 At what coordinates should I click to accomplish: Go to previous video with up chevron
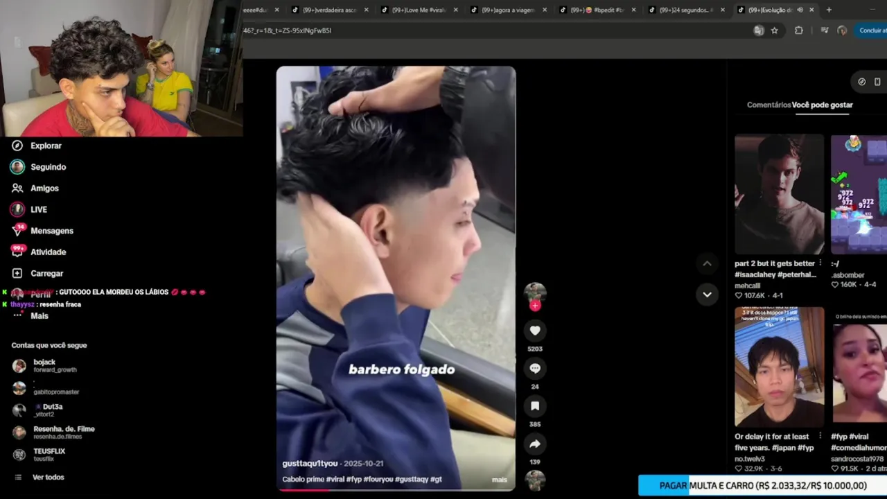coord(707,263)
